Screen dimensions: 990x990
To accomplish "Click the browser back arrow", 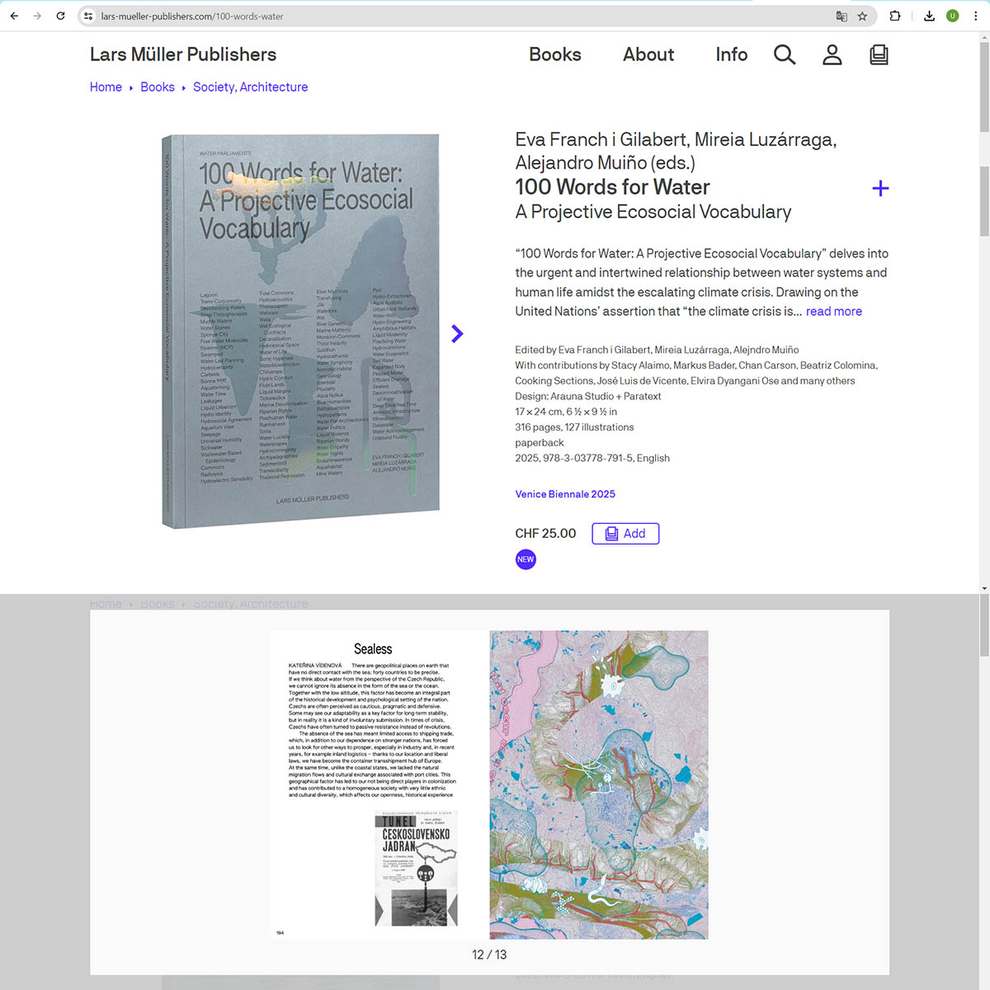I will click(x=14, y=16).
